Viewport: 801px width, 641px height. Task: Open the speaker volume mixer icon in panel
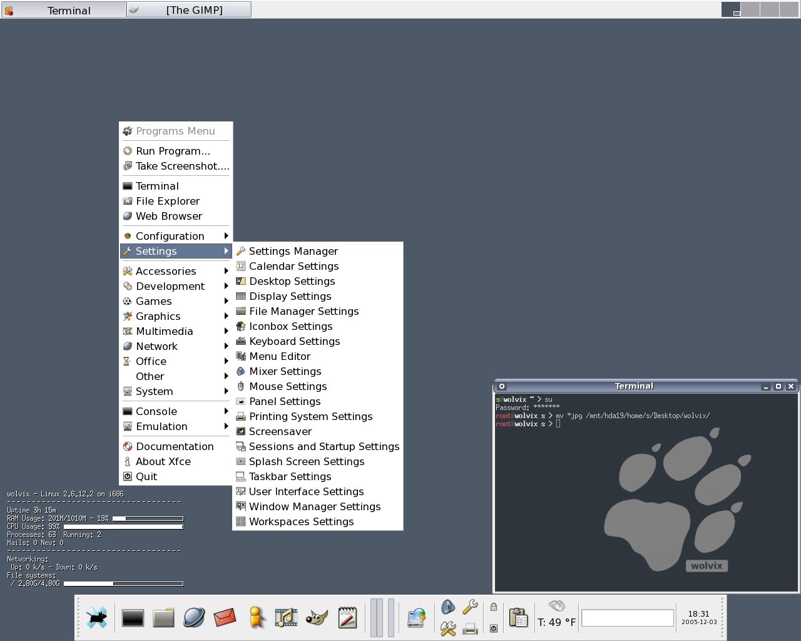point(448,607)
